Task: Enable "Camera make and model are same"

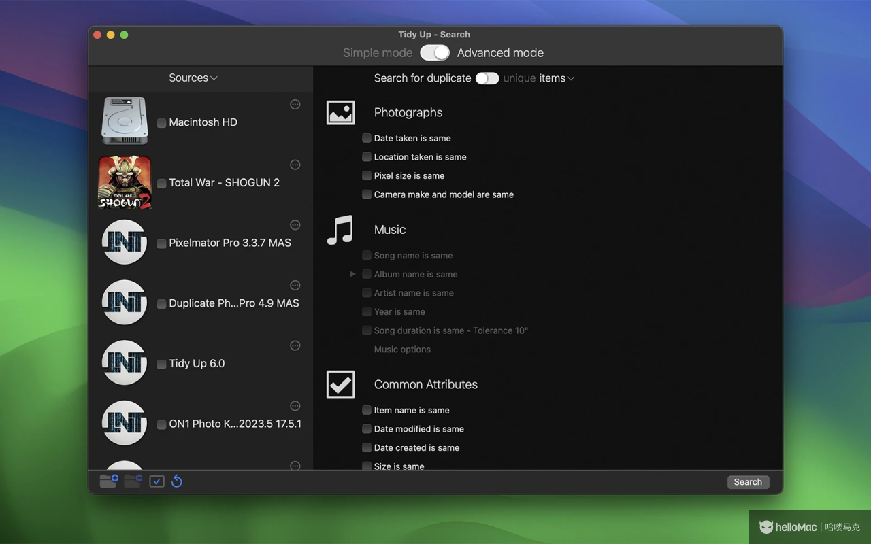Action: [367, 194]
